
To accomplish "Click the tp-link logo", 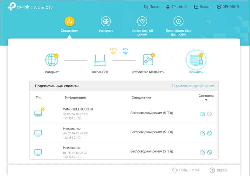I will pos(18,7).
